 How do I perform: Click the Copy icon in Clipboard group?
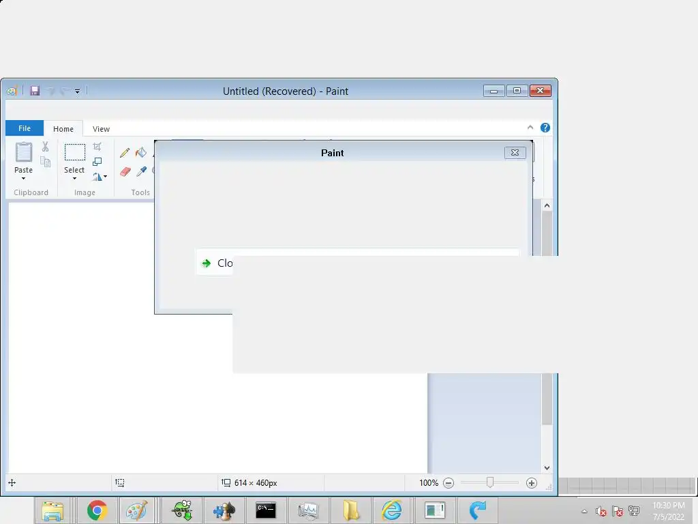click(46, 162)
